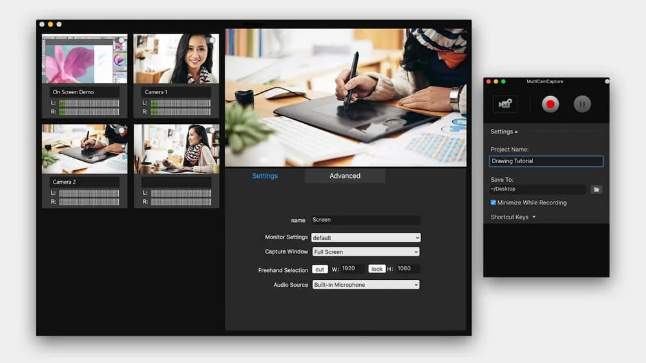Screen dimensions: 646x363
Task: Toggle the Camera 2 source circle
Action: [x=121, y=131]
